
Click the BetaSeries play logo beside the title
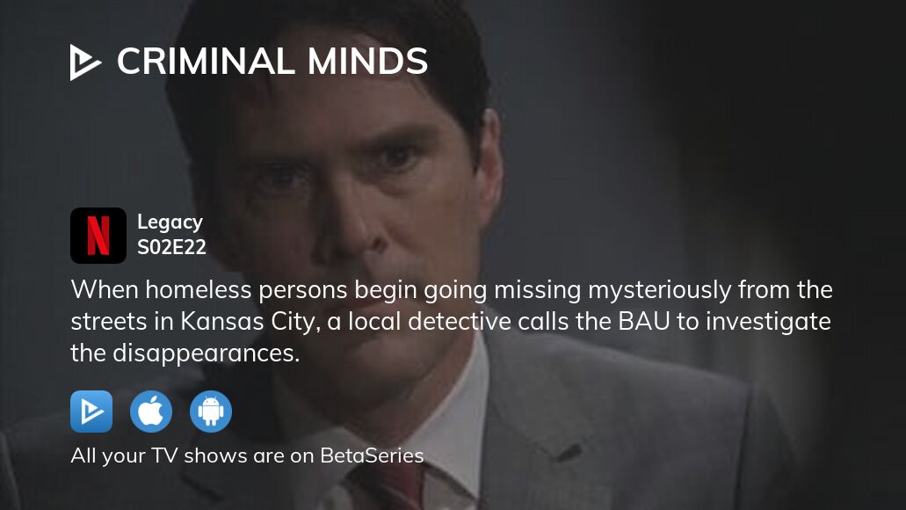pos(85,62)
